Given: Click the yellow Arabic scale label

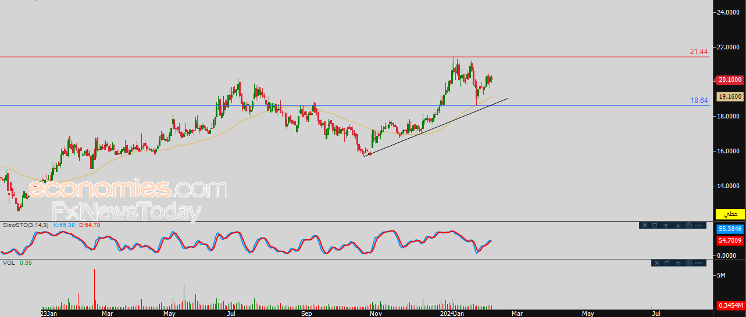Looking at the screenshot, I should point(730,214).
